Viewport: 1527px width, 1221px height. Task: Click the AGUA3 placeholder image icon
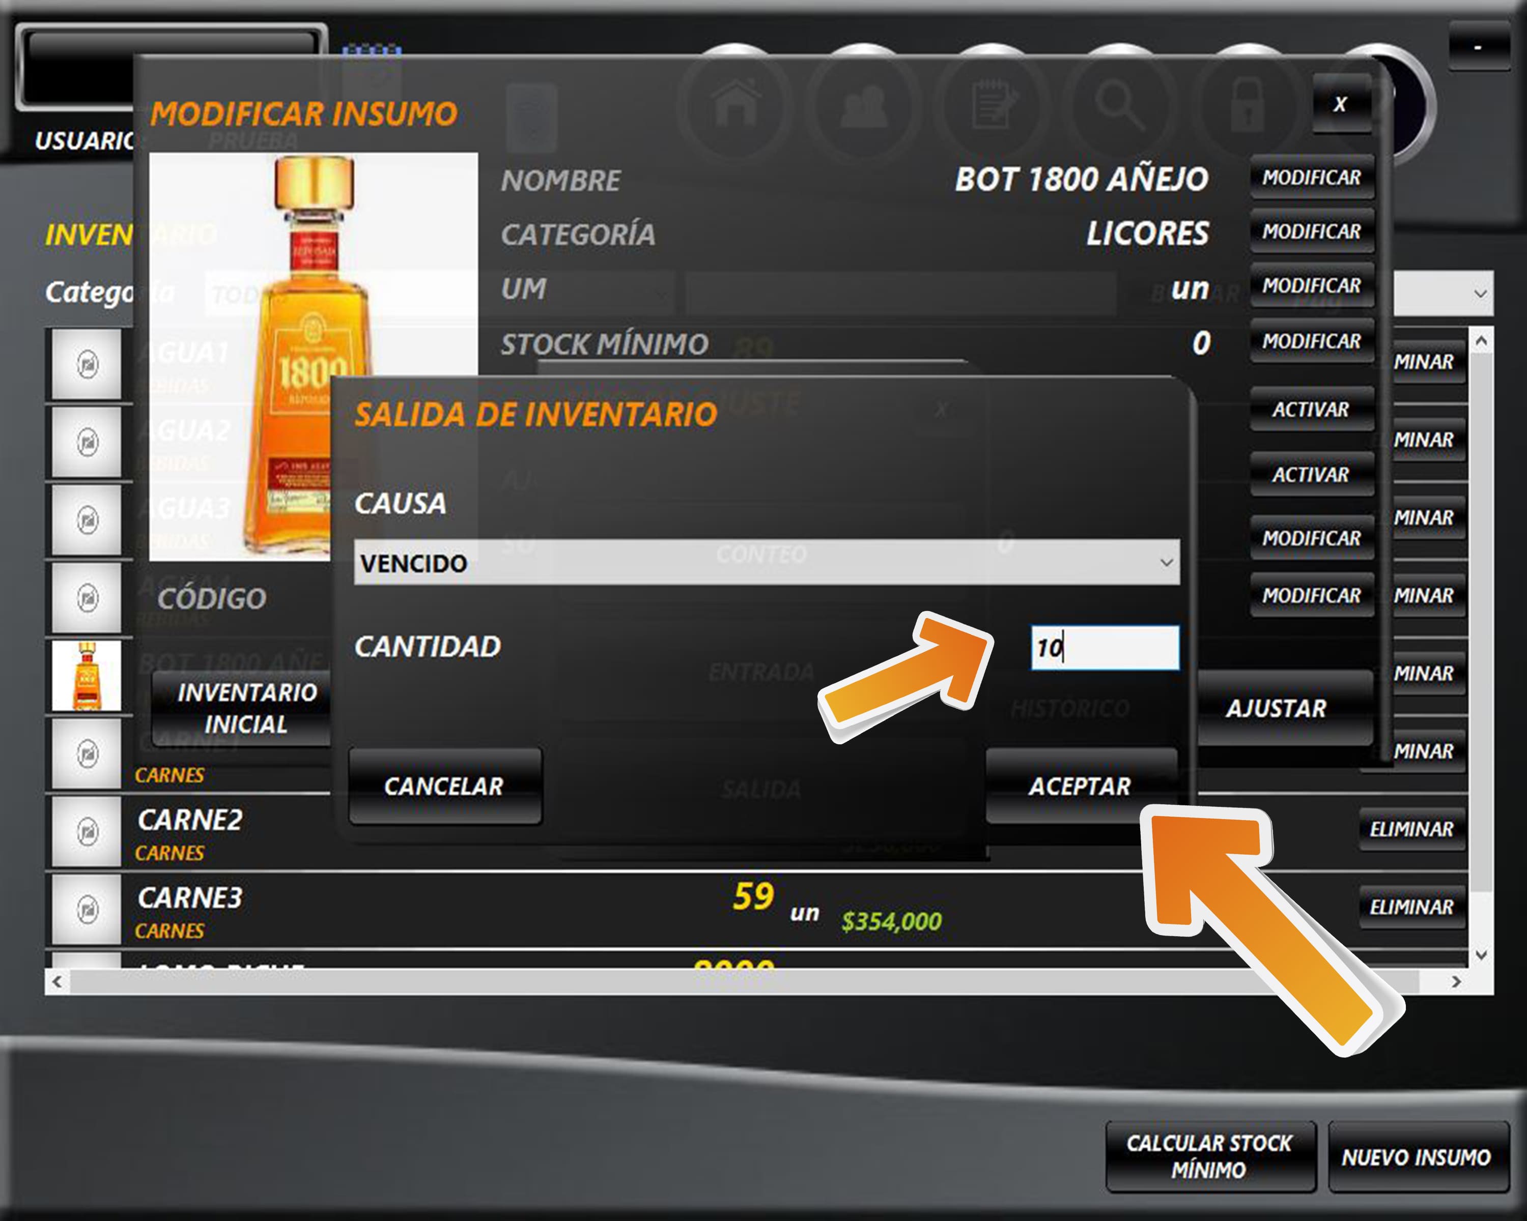tap(87, 520)
